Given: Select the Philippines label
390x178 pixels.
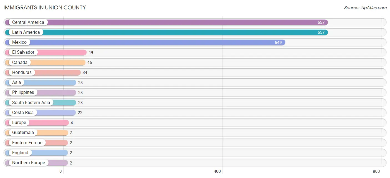Looking at the screenshot, I should tap(23, 92).
